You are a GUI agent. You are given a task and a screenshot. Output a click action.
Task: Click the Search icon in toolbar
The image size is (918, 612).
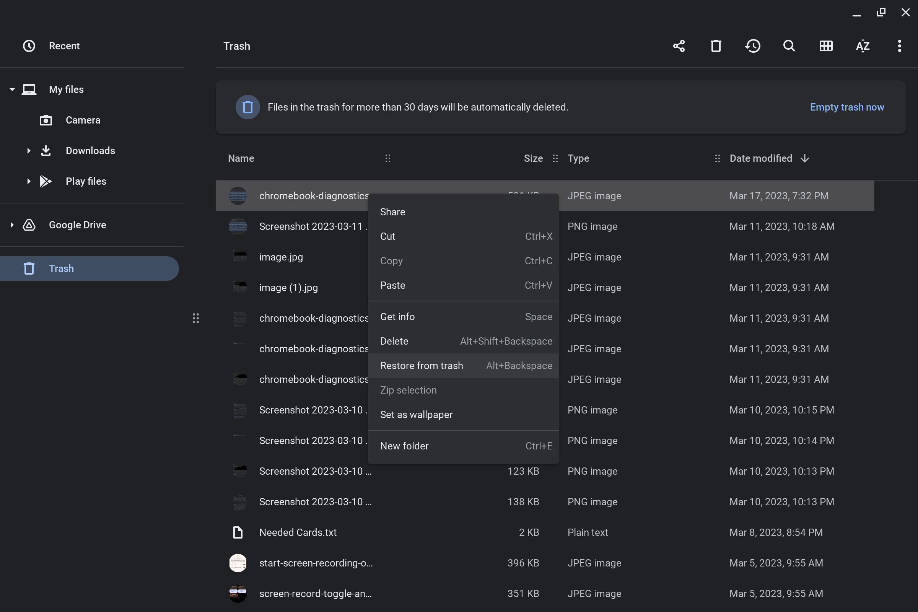789,45
